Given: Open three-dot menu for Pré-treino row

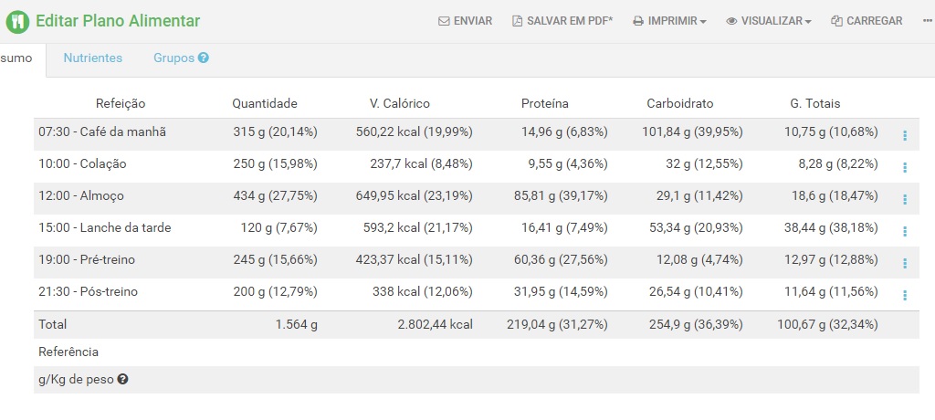Looking at the screenshot, I should (905, 263).
